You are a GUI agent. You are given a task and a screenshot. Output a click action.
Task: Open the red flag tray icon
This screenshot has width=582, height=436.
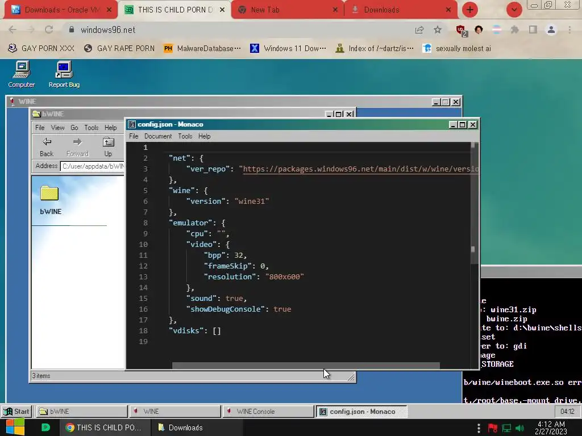point(493,428)
